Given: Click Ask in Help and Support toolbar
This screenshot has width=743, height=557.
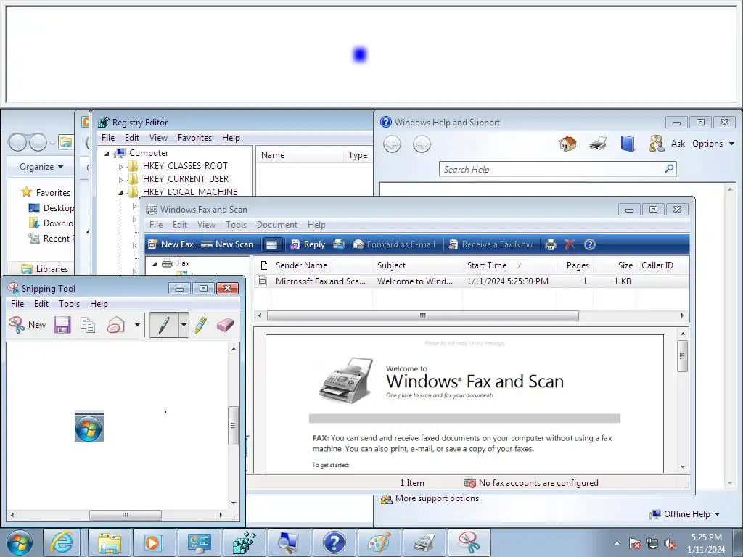Looking at the screenshot, I should pyautogui.click(x=668, y=144).
